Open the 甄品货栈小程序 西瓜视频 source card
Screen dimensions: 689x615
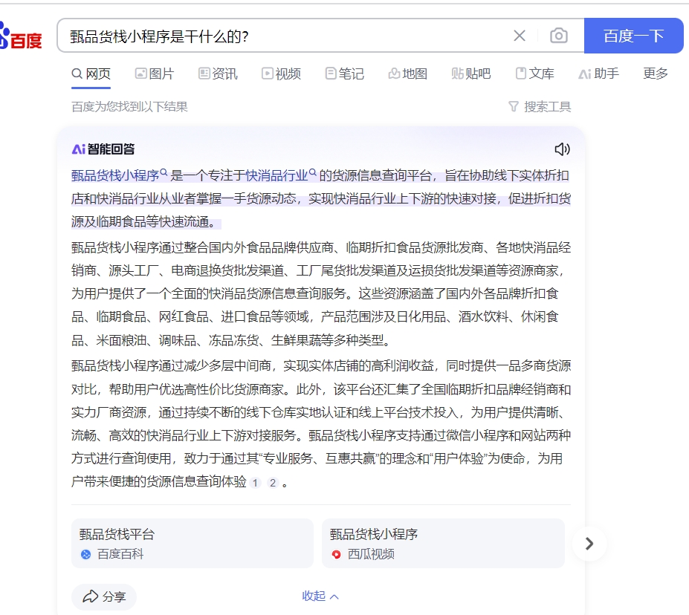coord(443,544)
